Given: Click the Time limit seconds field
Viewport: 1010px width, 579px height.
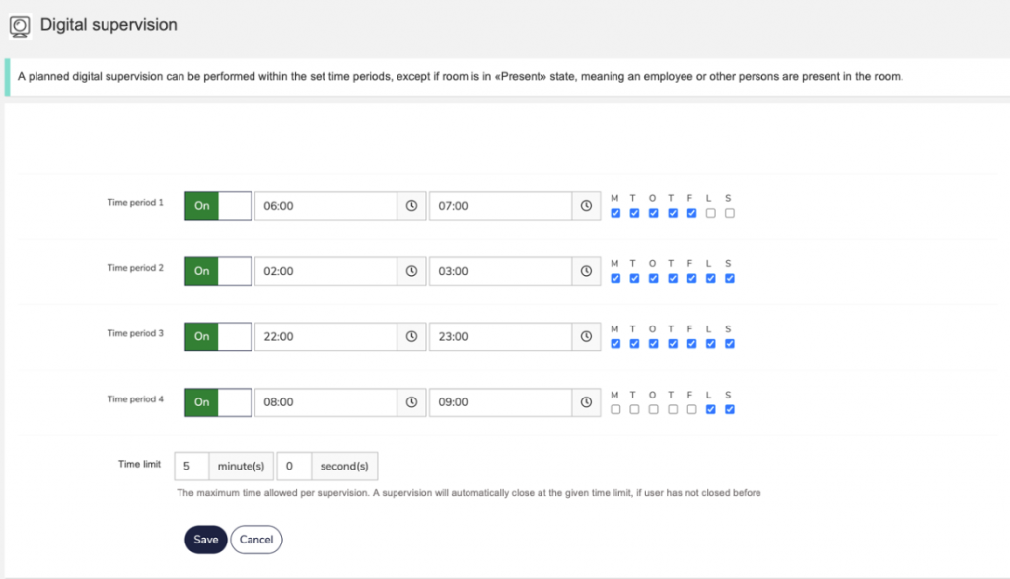Looking at the screenshot, I should [x=294, y=466].
